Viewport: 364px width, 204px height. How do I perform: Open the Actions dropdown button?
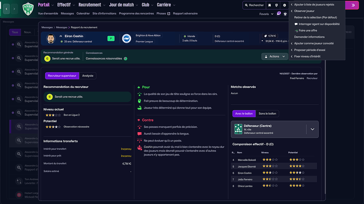pos(274,56)
